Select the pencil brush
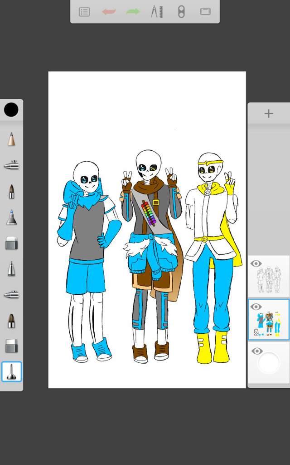The height and width of the screenshot is (465, 290). [x=11, y=139]
